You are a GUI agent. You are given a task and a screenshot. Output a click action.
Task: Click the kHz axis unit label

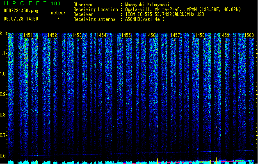[4, 33]
